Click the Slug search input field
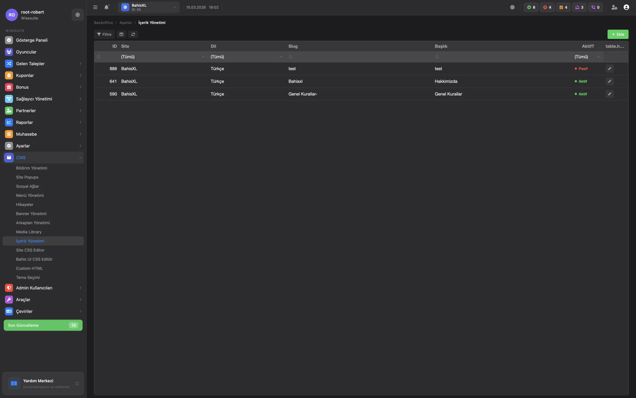 [x=359, y=57]
